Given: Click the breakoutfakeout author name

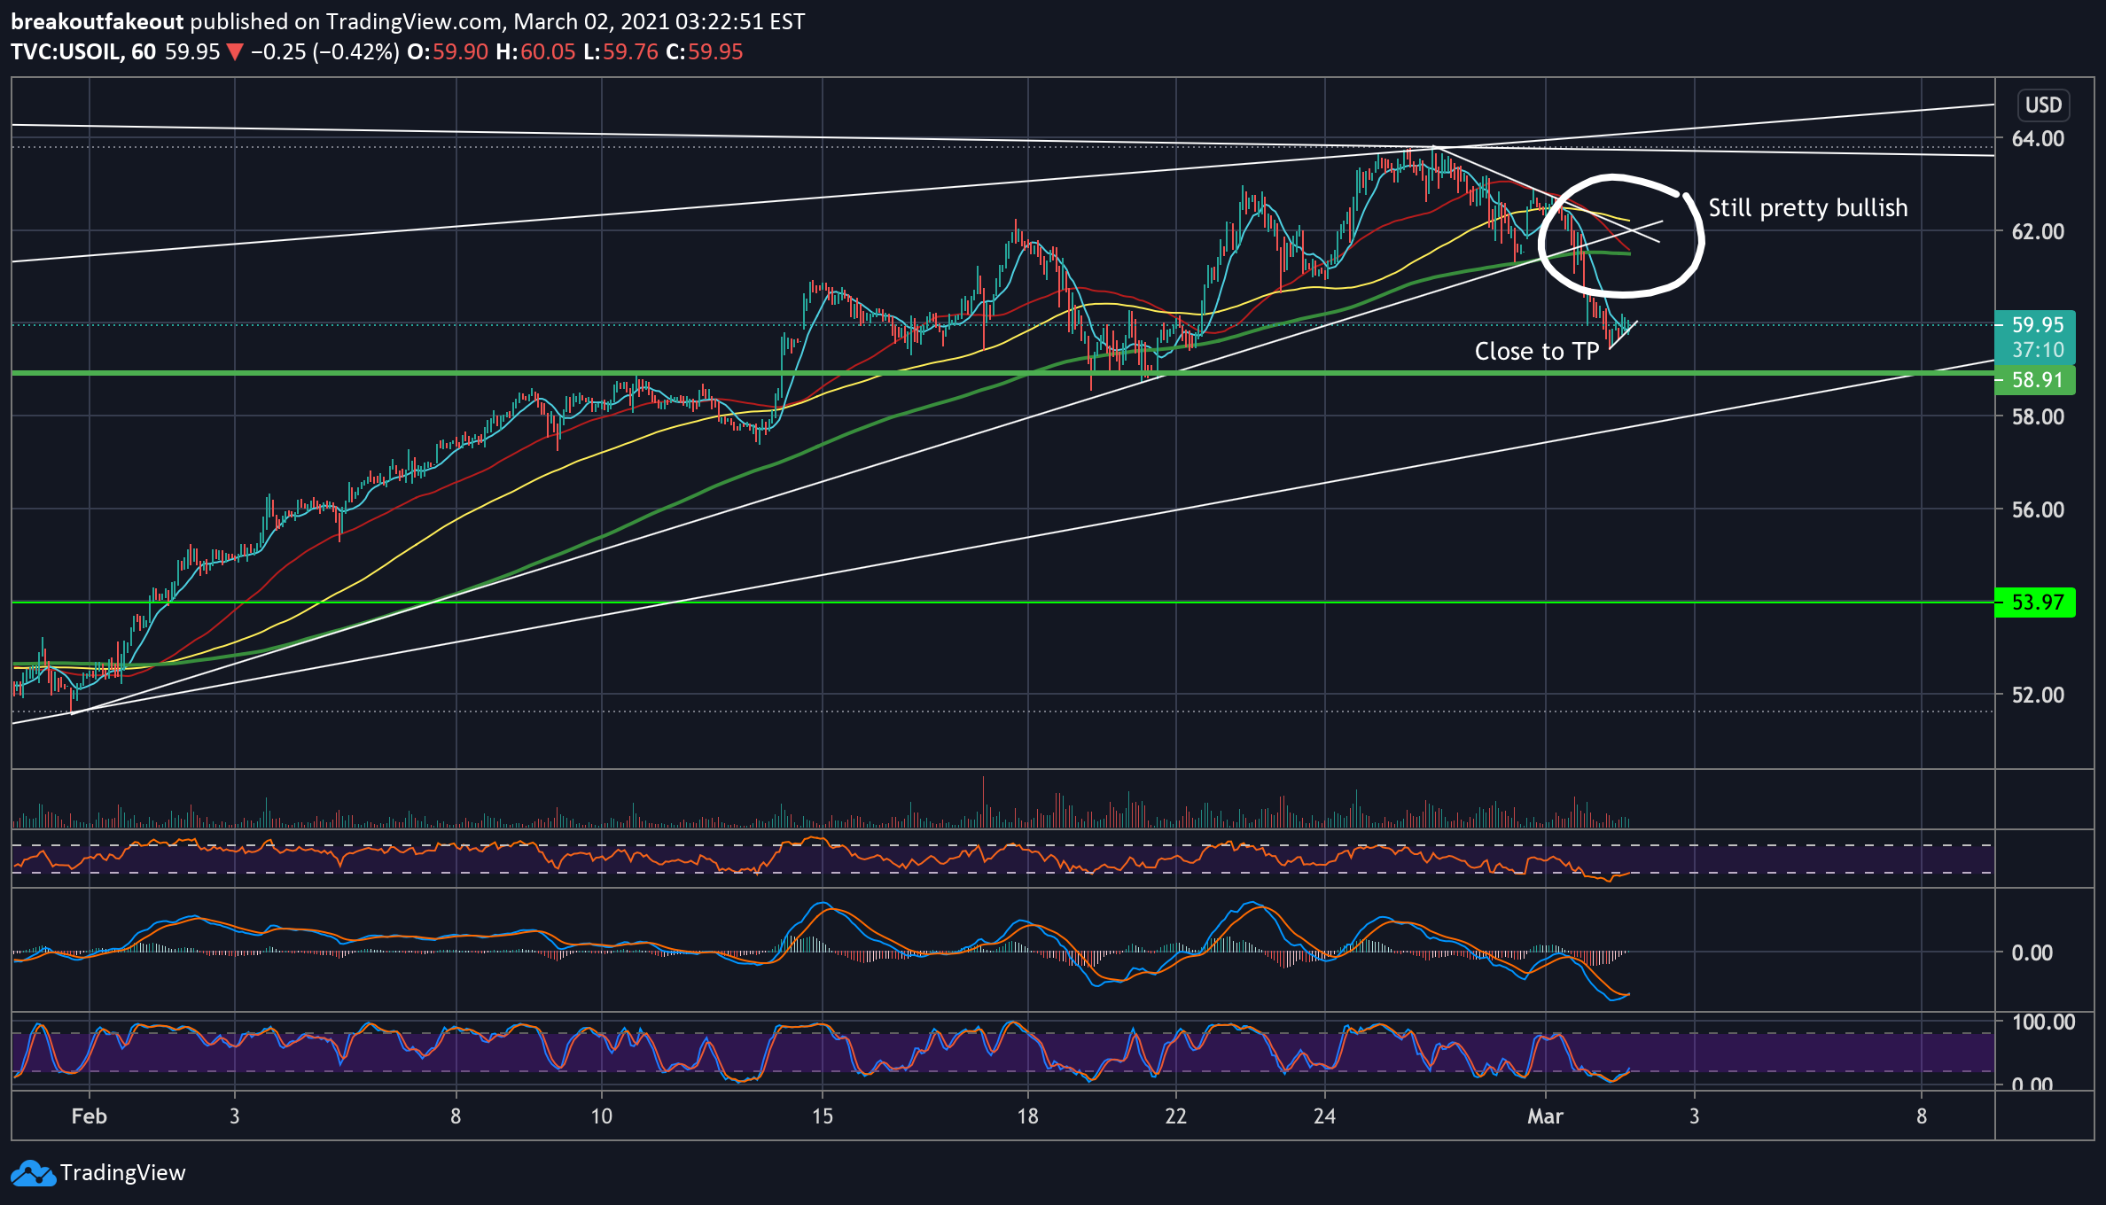Looking at the screenshot, I should 97,21.
